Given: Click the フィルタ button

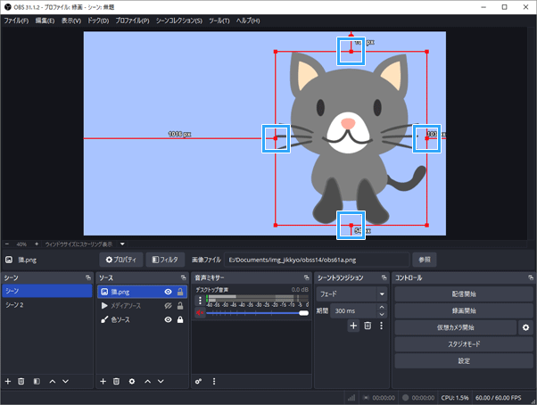Looking at the screenshot, I should pyautogui.click(x=165, y=260).
